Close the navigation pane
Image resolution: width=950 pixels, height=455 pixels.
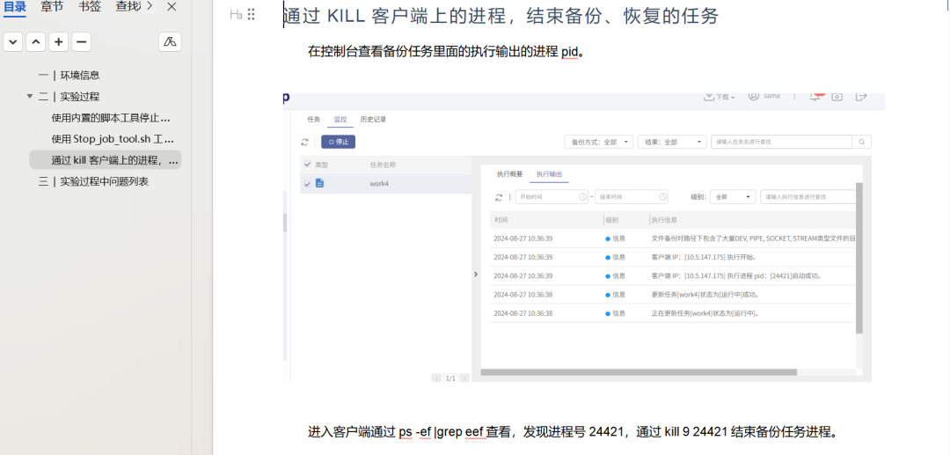pos(172,7)
